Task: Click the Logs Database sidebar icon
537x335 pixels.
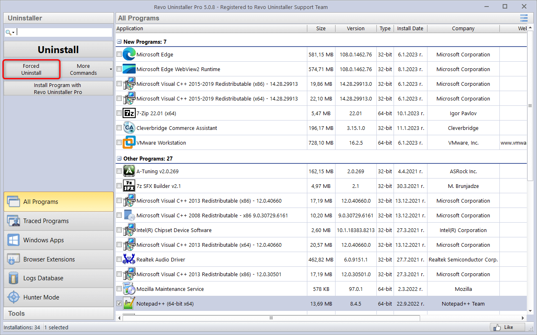Action: 13,278
